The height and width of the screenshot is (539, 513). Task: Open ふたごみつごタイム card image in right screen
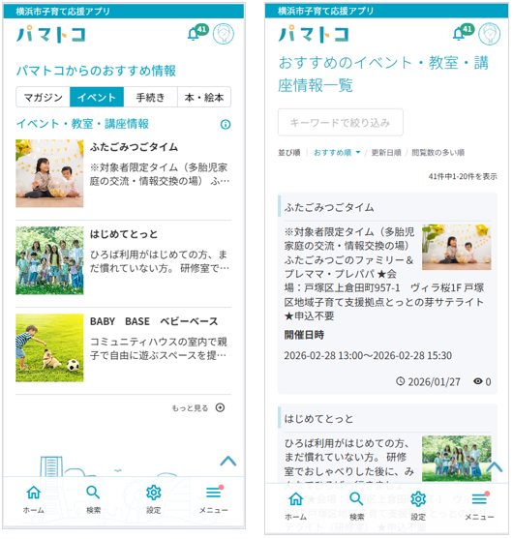(x=457, y=247)
